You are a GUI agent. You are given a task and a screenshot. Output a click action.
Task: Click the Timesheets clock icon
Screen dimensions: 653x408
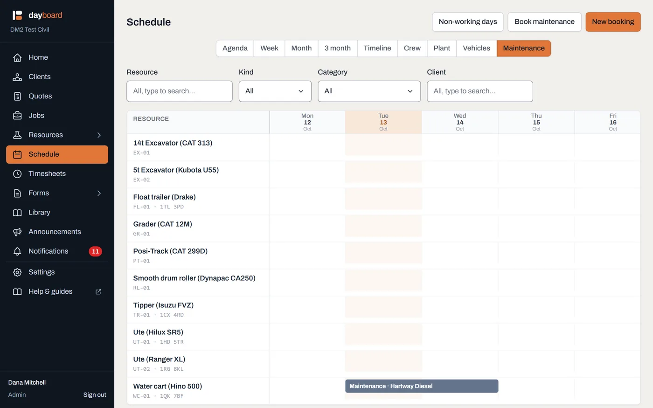17,173
